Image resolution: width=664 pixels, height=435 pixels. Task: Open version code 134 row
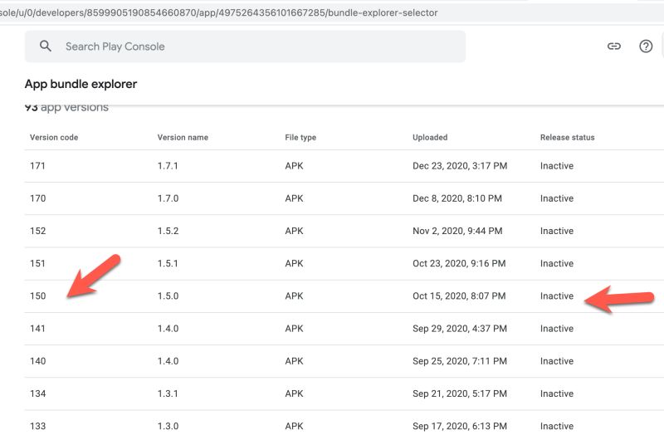(344, 394)
